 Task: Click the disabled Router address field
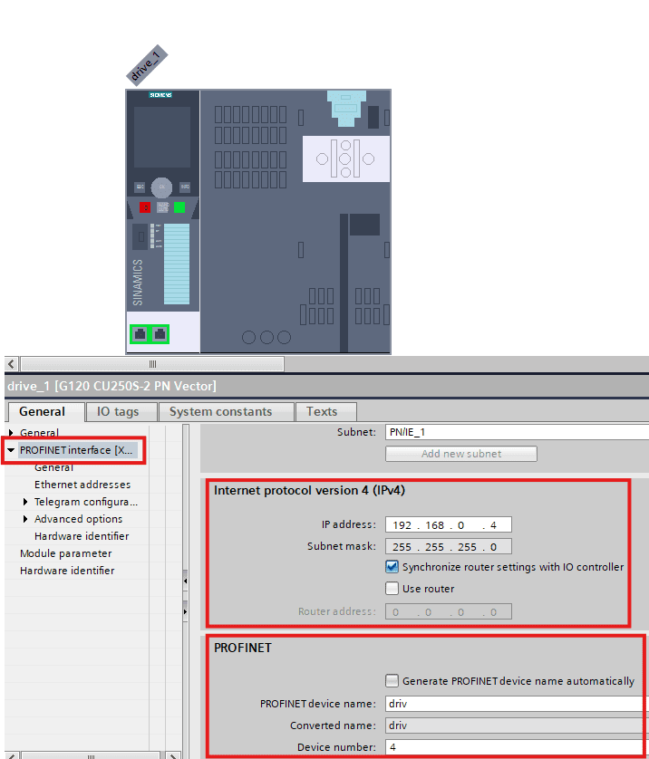[449, 612]
